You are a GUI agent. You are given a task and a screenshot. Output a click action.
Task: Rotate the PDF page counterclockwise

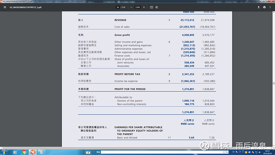point(157,7)
